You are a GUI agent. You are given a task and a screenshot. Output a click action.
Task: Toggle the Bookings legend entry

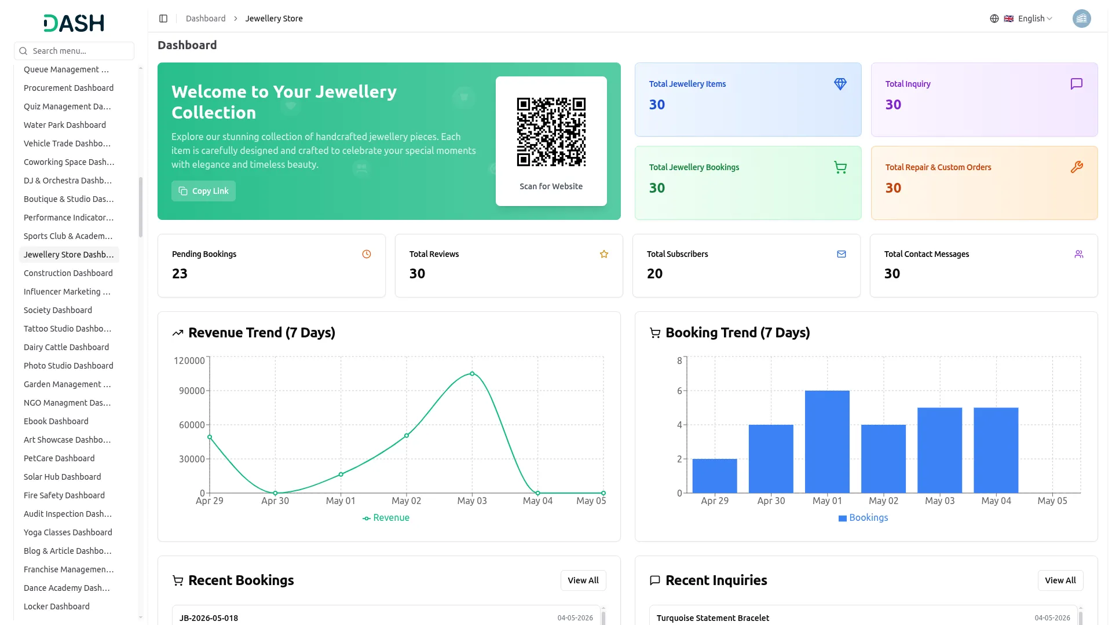click(x=863, y=518)
